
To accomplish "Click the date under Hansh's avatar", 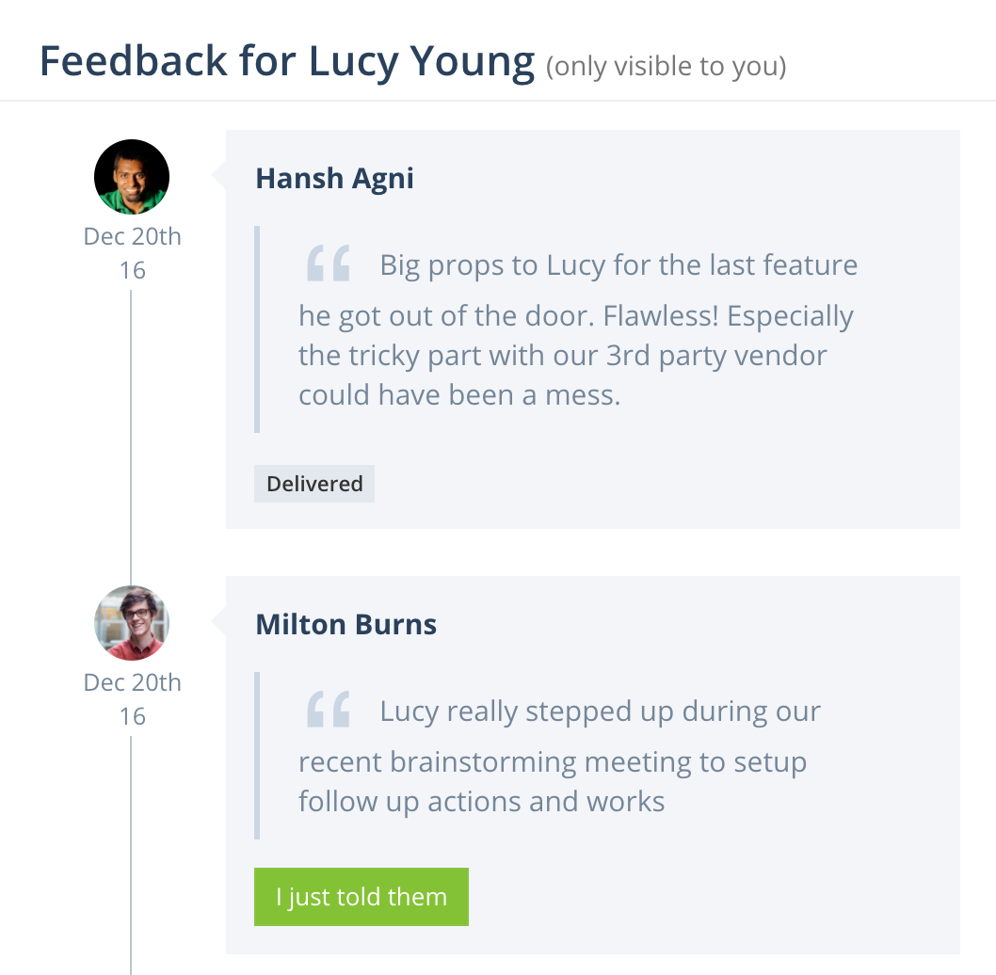I will (132, 253).
